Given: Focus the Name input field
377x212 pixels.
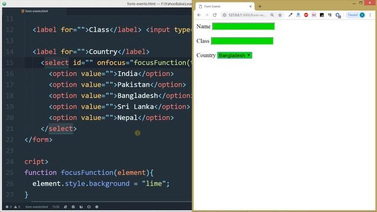Looking at the screenshot, I should (243, 26).
